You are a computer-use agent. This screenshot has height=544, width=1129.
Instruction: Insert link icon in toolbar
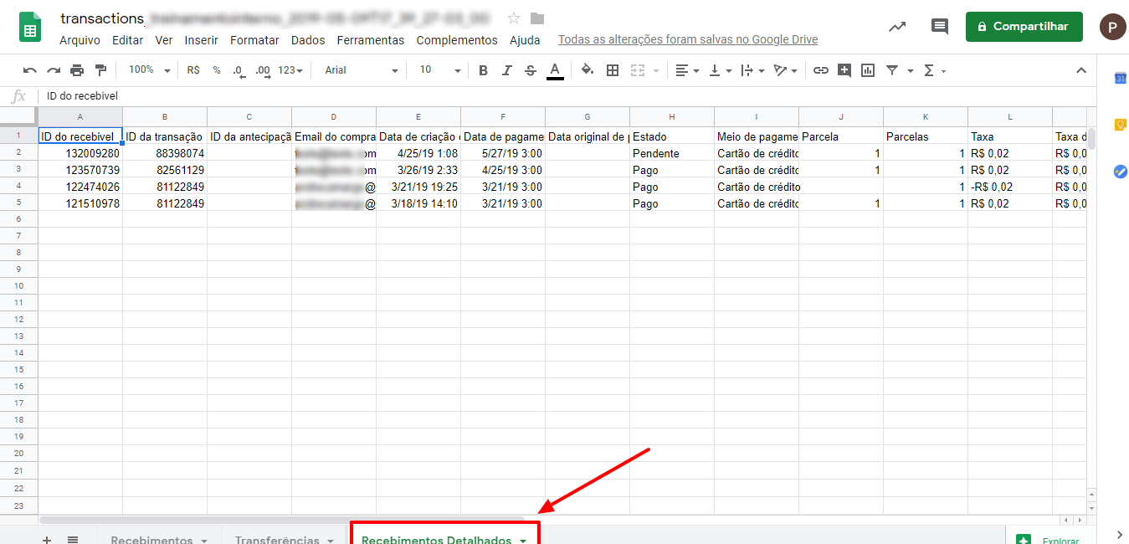(x=821, y=70)
